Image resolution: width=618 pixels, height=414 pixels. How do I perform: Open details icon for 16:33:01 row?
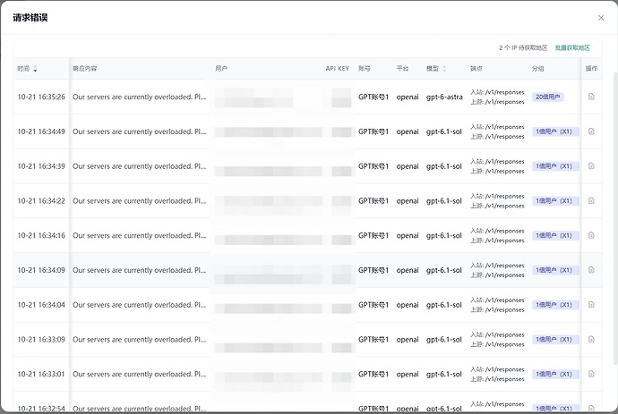click(591, 374)
